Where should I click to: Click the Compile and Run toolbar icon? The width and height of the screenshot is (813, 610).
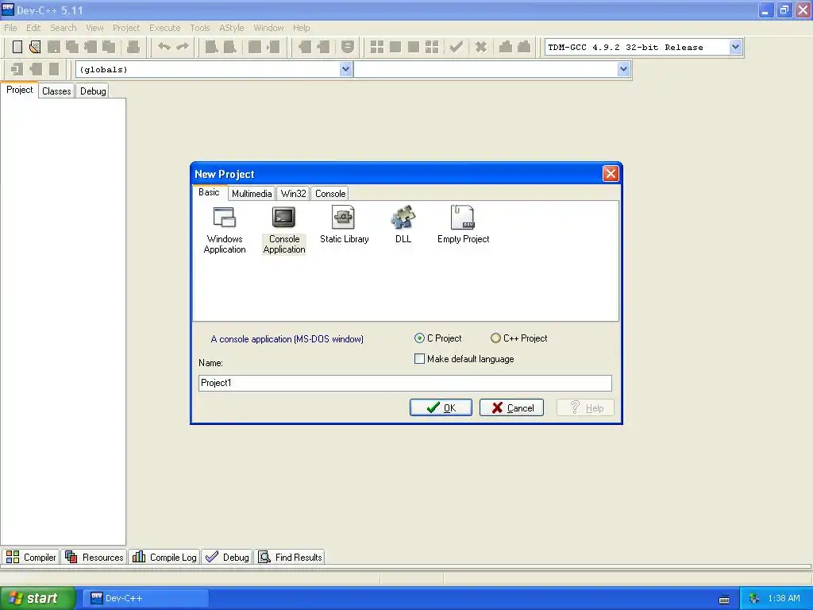413,47
